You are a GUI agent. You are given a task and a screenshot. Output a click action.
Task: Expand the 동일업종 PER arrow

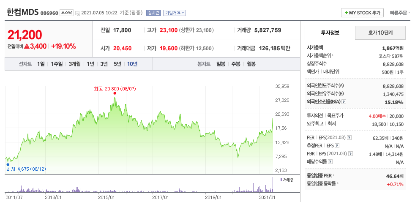[x=334, y=175]
